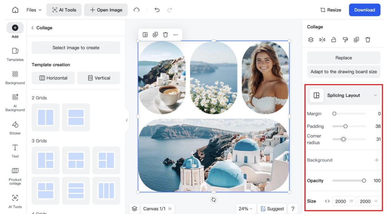
Task: Expand the Splicing Layout dropdown
Action: click(344, 95)
